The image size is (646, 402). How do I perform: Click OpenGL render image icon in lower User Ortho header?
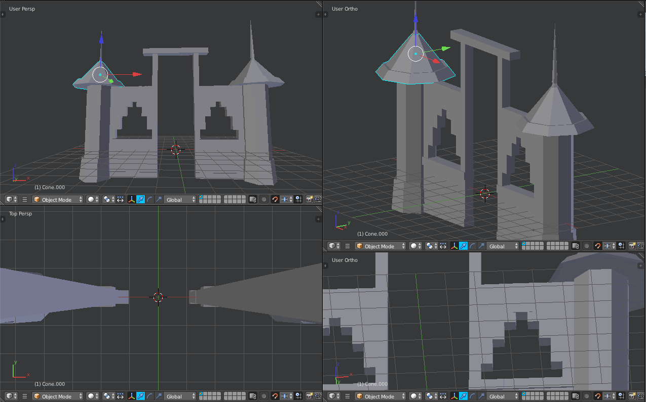click(x=632, y=396)
